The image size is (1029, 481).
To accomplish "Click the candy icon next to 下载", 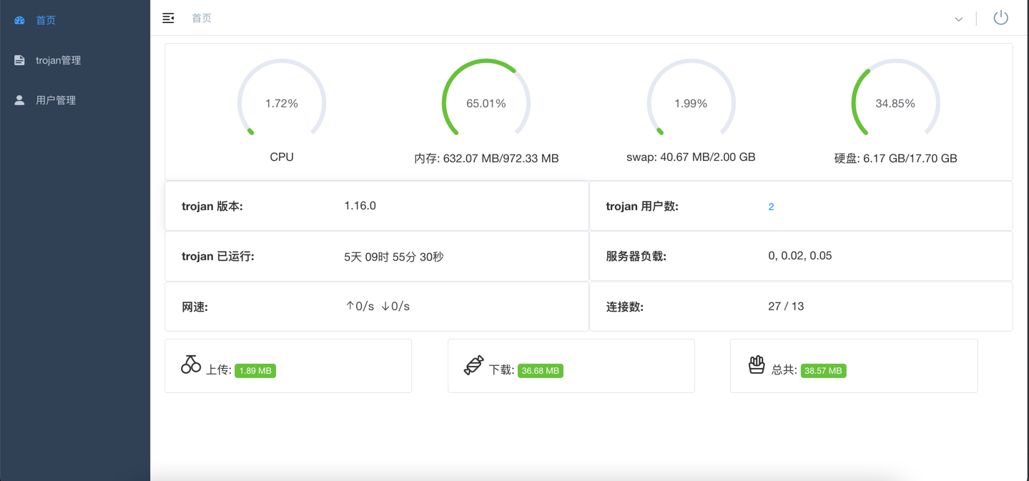I will (x=473, y=365).
